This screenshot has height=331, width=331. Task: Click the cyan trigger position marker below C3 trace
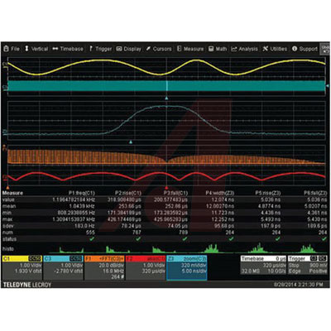pos(166,98)
